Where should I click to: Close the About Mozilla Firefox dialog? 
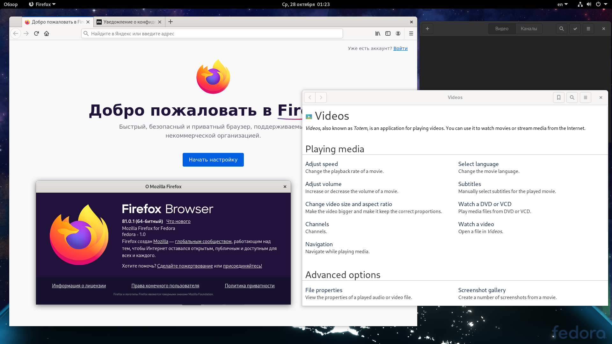[285, 187]
